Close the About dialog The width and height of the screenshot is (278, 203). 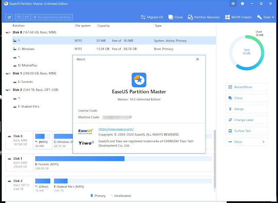pyautogui.click(x=198, y=59)
